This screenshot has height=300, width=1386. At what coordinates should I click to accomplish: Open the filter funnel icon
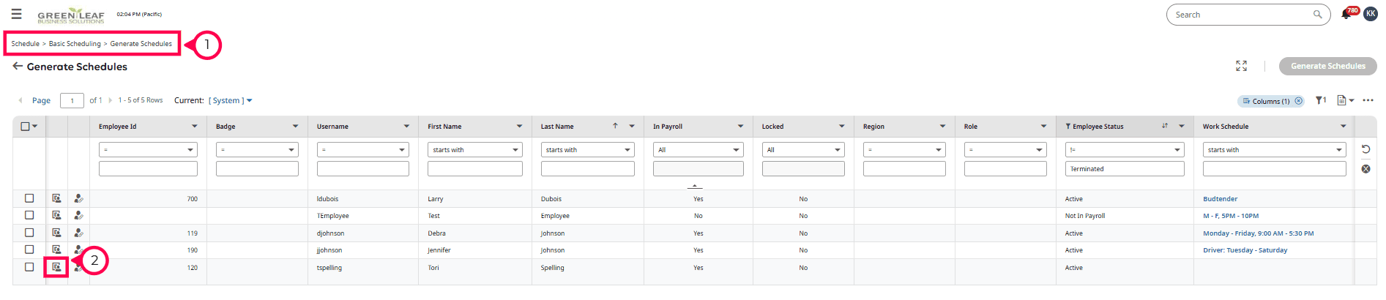(1319, 100)
